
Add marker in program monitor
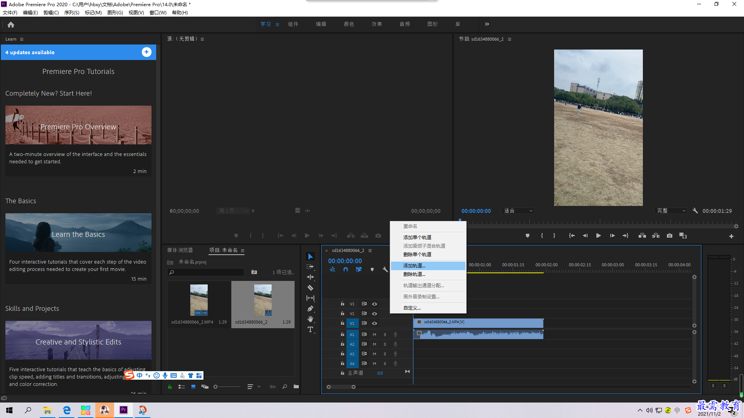tap(527, 236)
